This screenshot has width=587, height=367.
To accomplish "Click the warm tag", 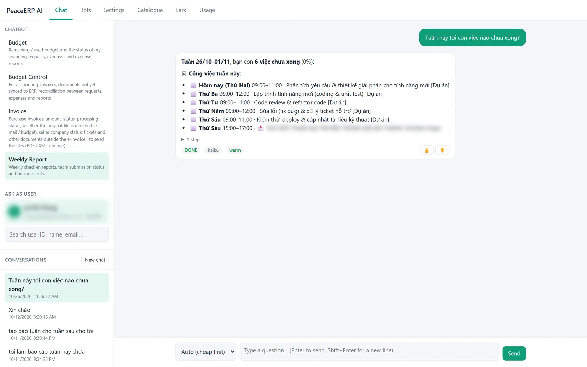I will (235, 150).
